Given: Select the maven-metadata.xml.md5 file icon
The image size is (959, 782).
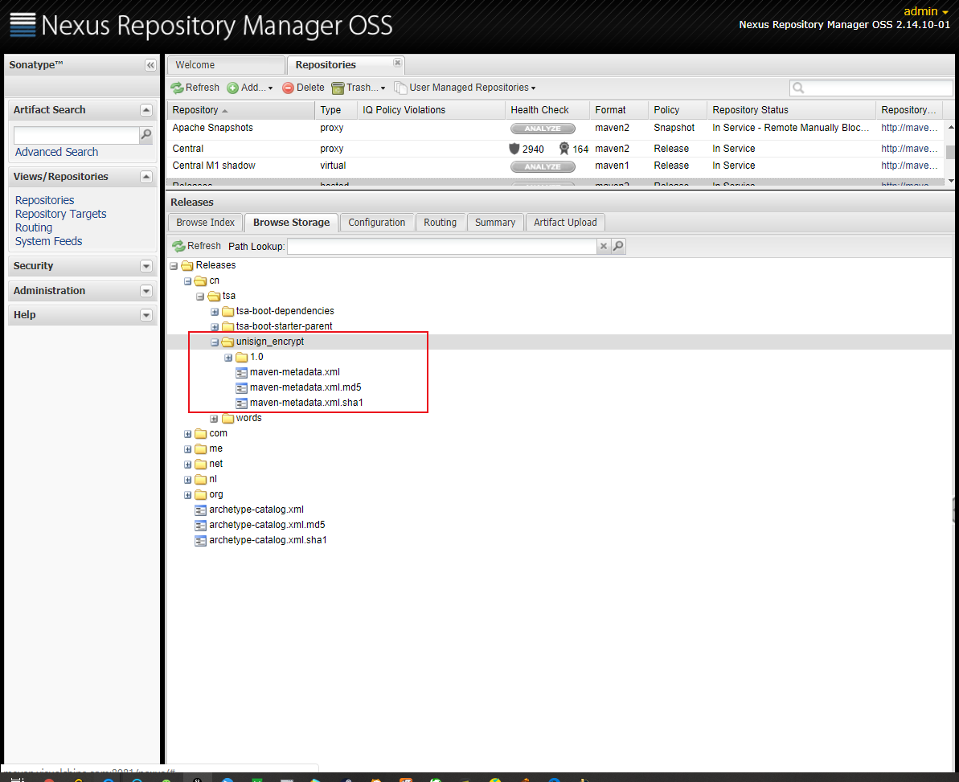Looking at the screenshot, I should click(x=242, y=387).
